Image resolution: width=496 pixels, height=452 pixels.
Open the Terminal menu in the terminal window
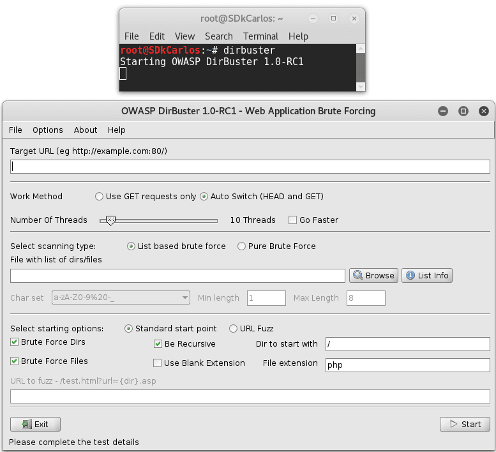click(260, 36)
